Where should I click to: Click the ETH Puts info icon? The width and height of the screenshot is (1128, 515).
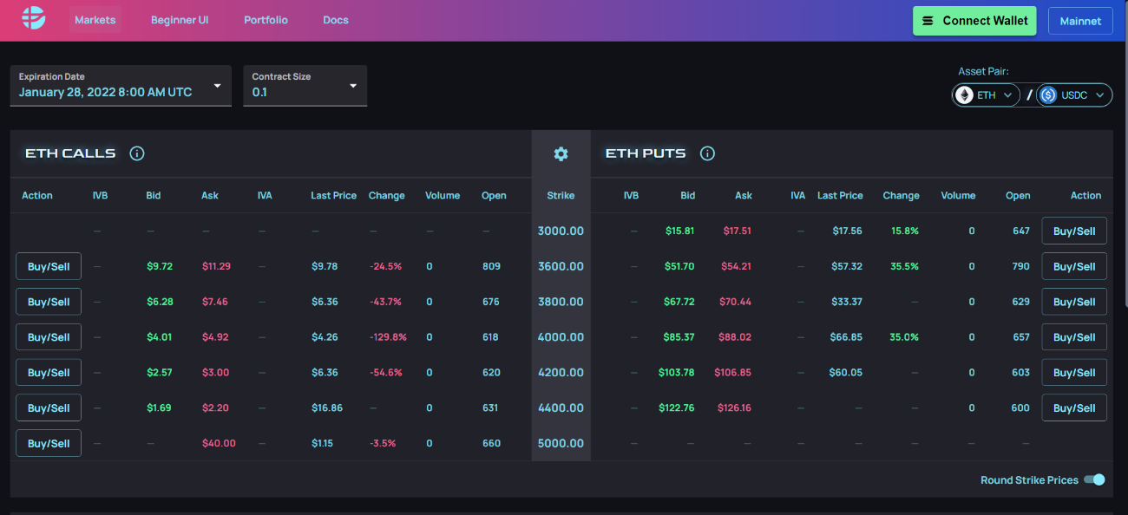pos(707,153)
